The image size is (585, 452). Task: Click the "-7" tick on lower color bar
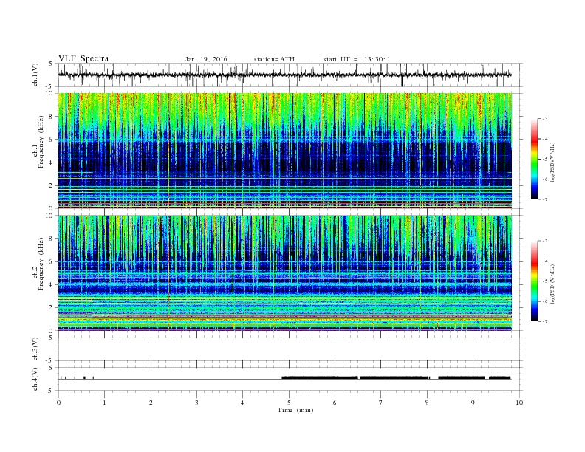[x=544, y=321]
